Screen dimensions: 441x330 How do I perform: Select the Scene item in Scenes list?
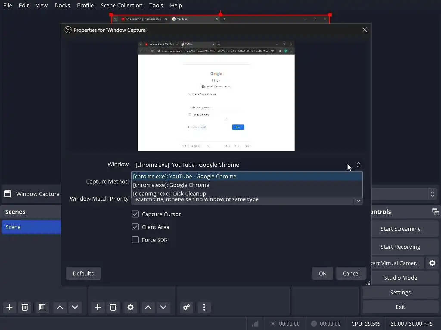point(31,227)
